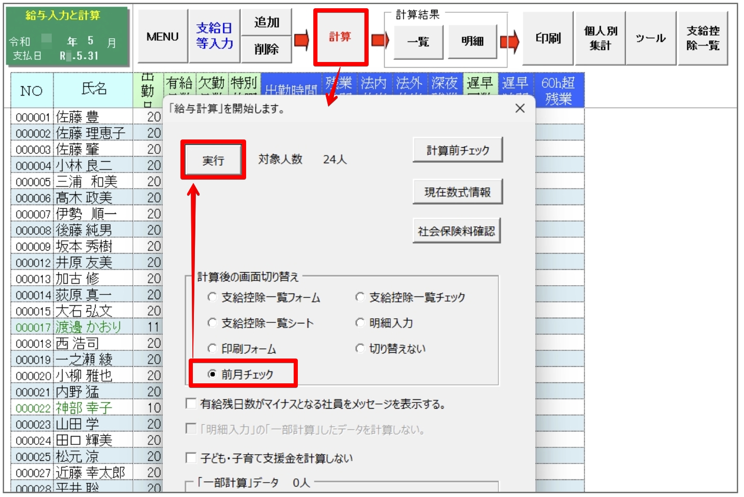Click the 60h超残業 column header
The height and width of the screenshot is (497, 744).
558,90
